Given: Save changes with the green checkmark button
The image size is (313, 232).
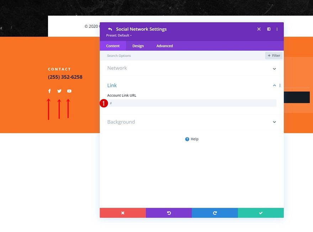Looking at the screenshot, I should point(261,213).
